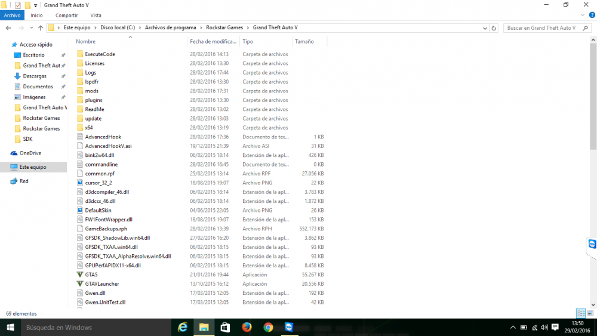This screenshot has height=336, width=597.
Task: Select the common.rpf file name
Action: 100,174
